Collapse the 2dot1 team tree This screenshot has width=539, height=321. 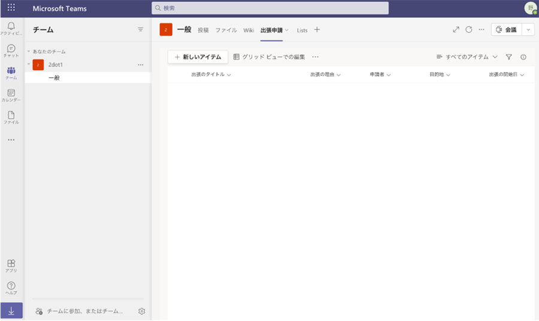pos(28,65)
